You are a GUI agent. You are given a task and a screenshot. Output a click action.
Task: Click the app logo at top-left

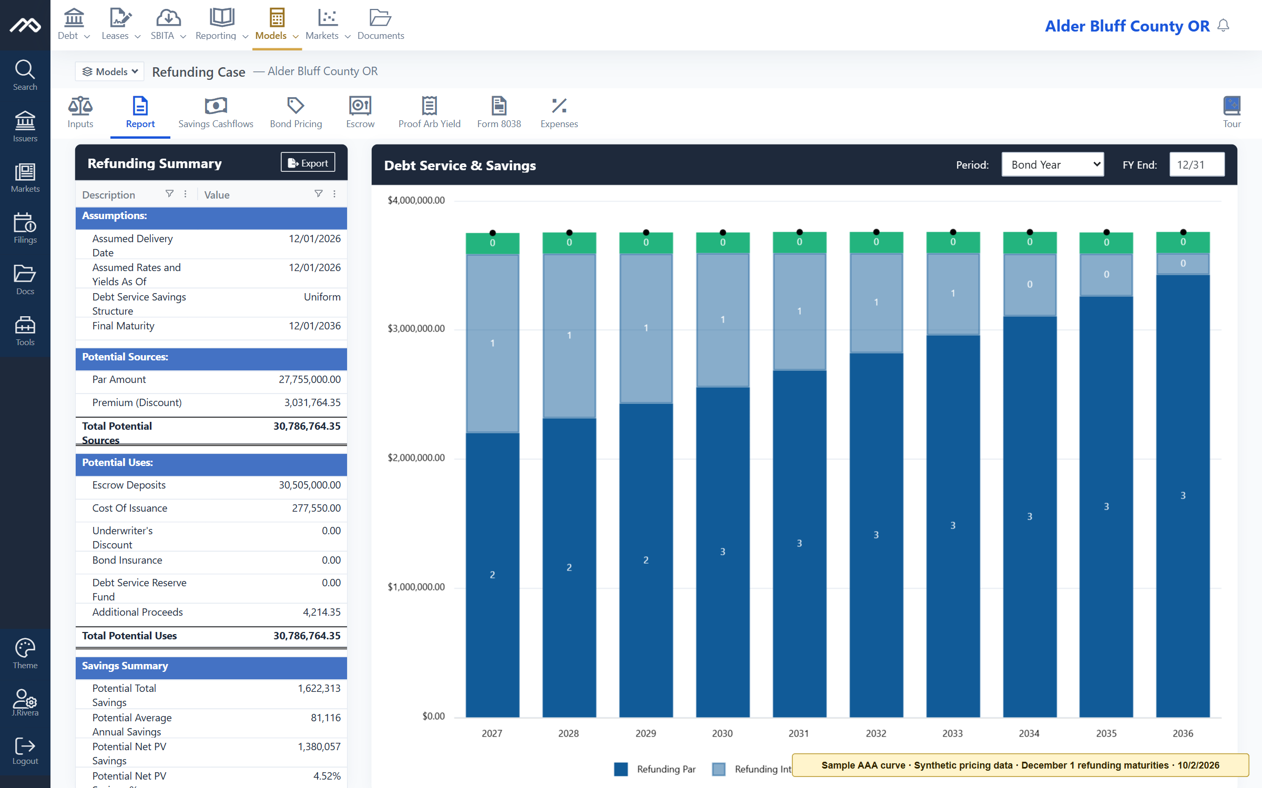pyautogui.click(x=25, y=25)
